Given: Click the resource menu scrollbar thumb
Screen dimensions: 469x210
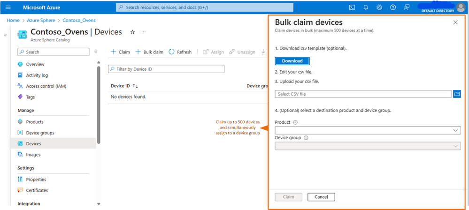Looking at the screenshot, I should 99,105.
